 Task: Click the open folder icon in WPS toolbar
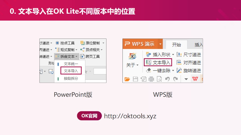127,79
